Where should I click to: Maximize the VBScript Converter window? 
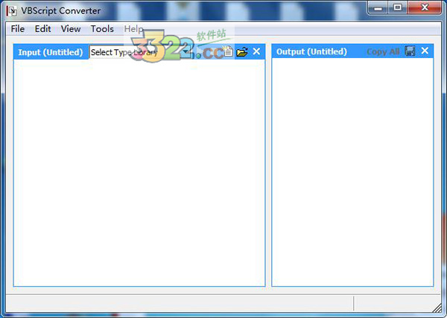click(397, 8)
